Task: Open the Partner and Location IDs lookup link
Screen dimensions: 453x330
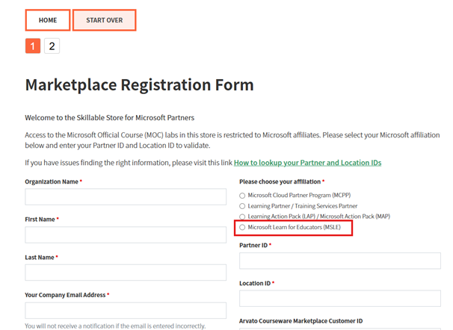Action: [x=307, y=162]
